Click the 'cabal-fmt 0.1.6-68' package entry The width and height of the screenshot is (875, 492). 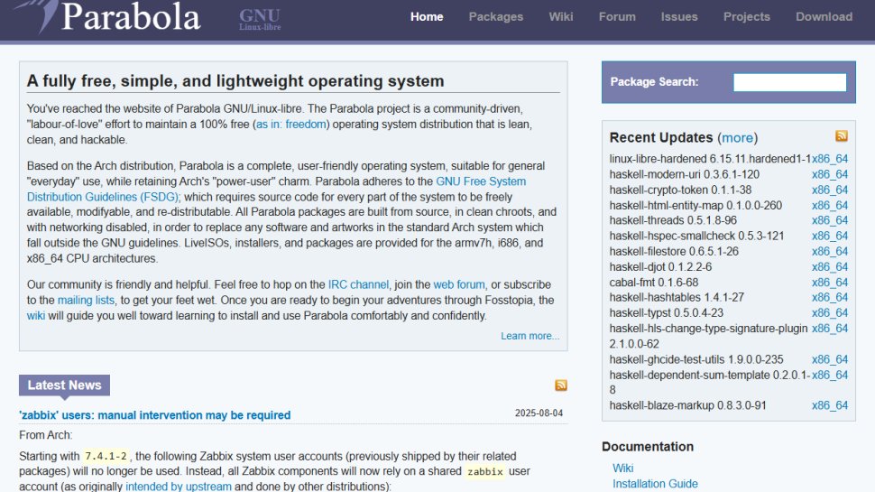coord(653,283)
